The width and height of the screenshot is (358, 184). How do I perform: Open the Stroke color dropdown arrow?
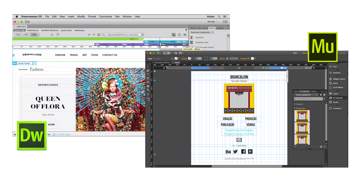[x=192, y=59]
